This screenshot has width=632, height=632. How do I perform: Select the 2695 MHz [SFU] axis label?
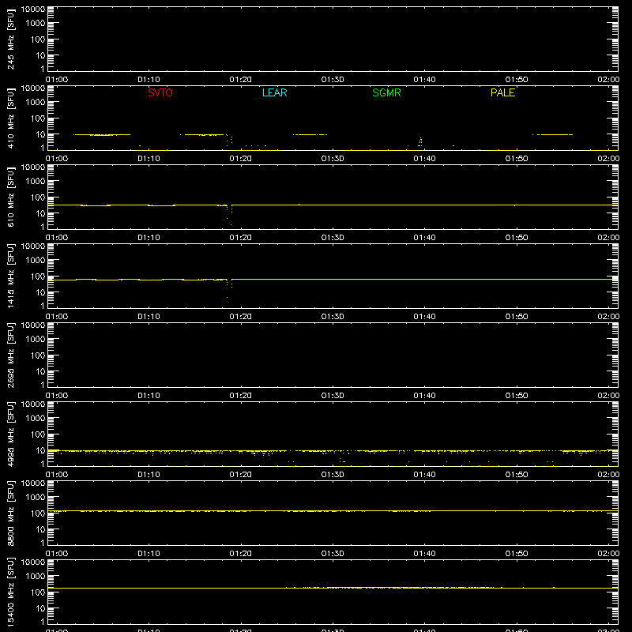10,355
